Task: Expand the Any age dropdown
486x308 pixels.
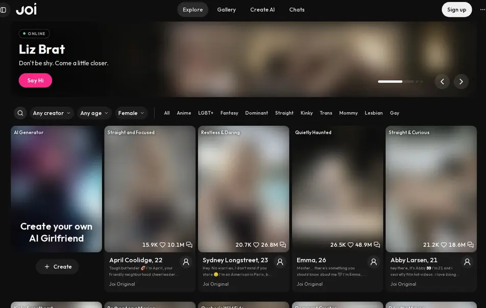Action: point(94,113)
